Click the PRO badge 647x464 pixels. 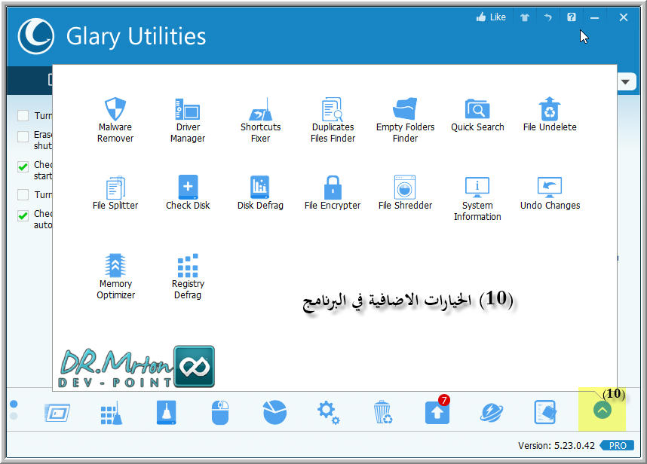click(x=617, y=445)
